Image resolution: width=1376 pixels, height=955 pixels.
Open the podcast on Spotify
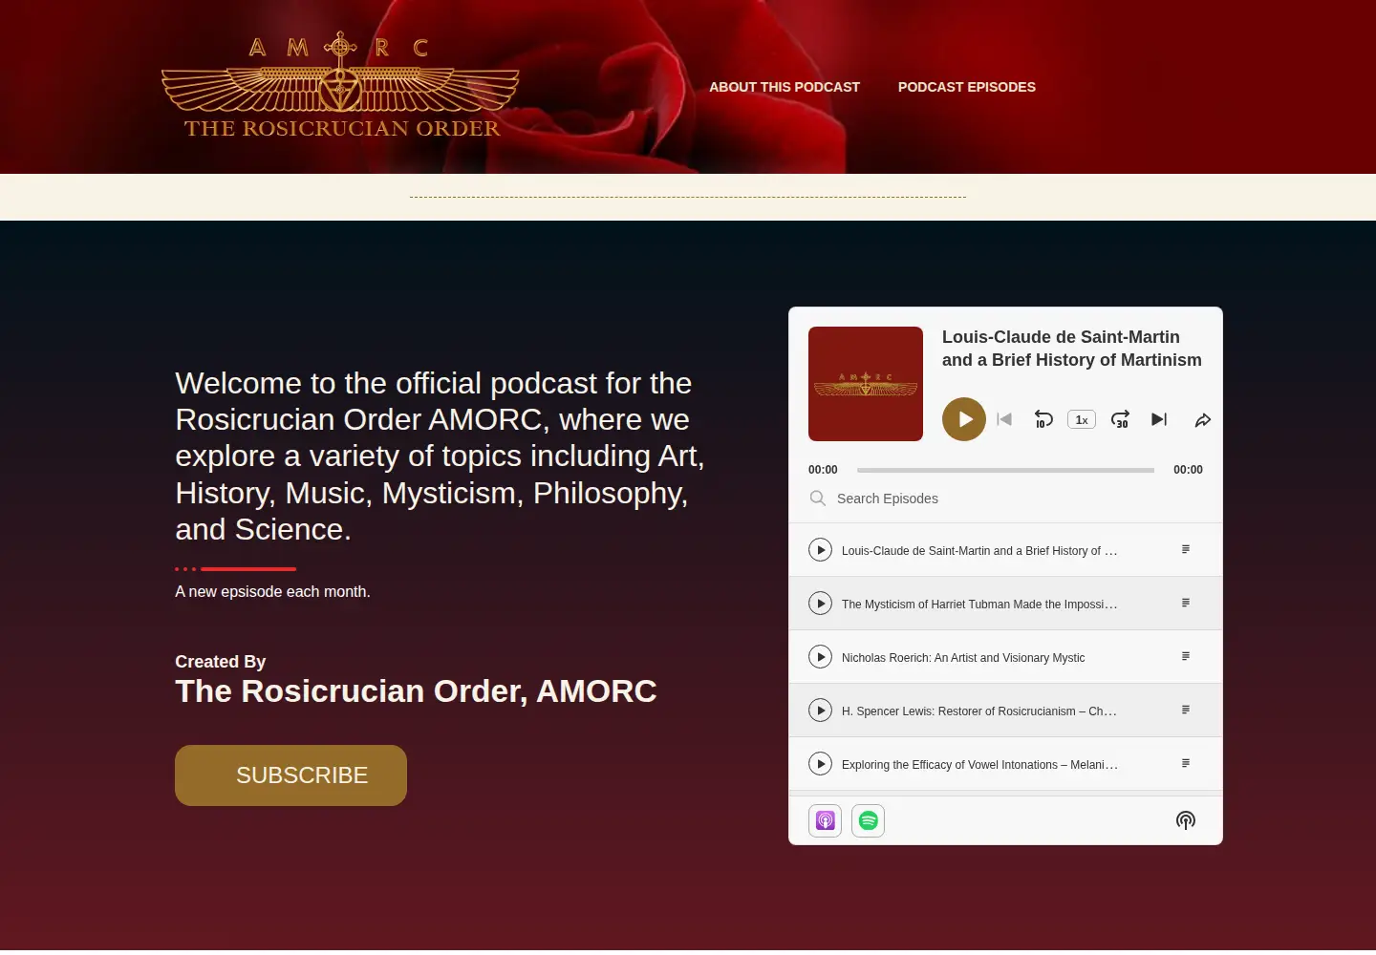click(869, 820)
